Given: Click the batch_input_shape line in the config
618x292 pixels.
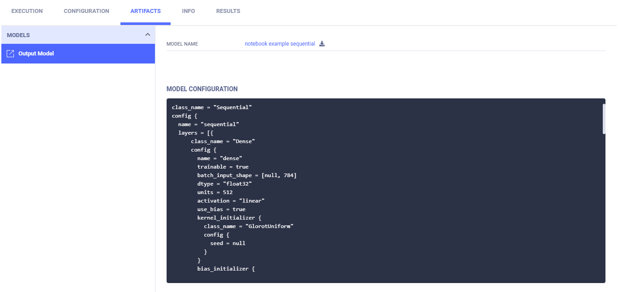Looking at the screenshot, I should coord(247,175).
